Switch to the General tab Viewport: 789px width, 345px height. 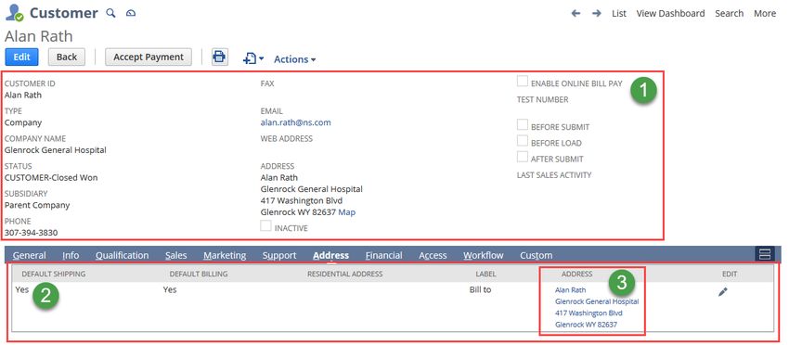[29, 255]
